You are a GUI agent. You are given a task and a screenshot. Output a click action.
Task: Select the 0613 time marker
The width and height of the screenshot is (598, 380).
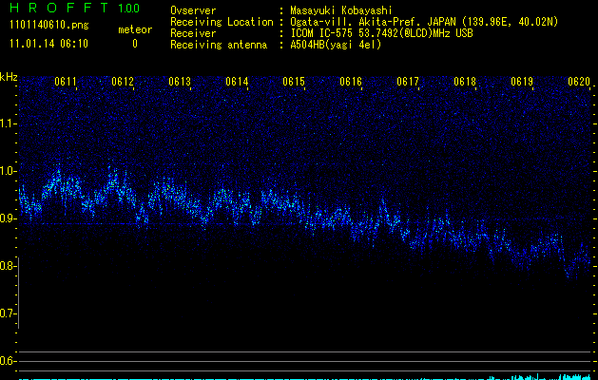[x=180, y=83]
